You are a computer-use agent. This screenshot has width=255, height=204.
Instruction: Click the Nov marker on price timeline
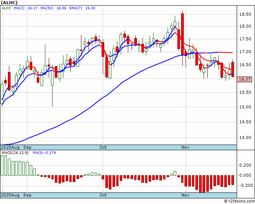[186, 147]
